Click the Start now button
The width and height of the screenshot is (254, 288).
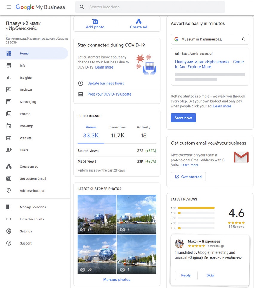pos(183,118)
